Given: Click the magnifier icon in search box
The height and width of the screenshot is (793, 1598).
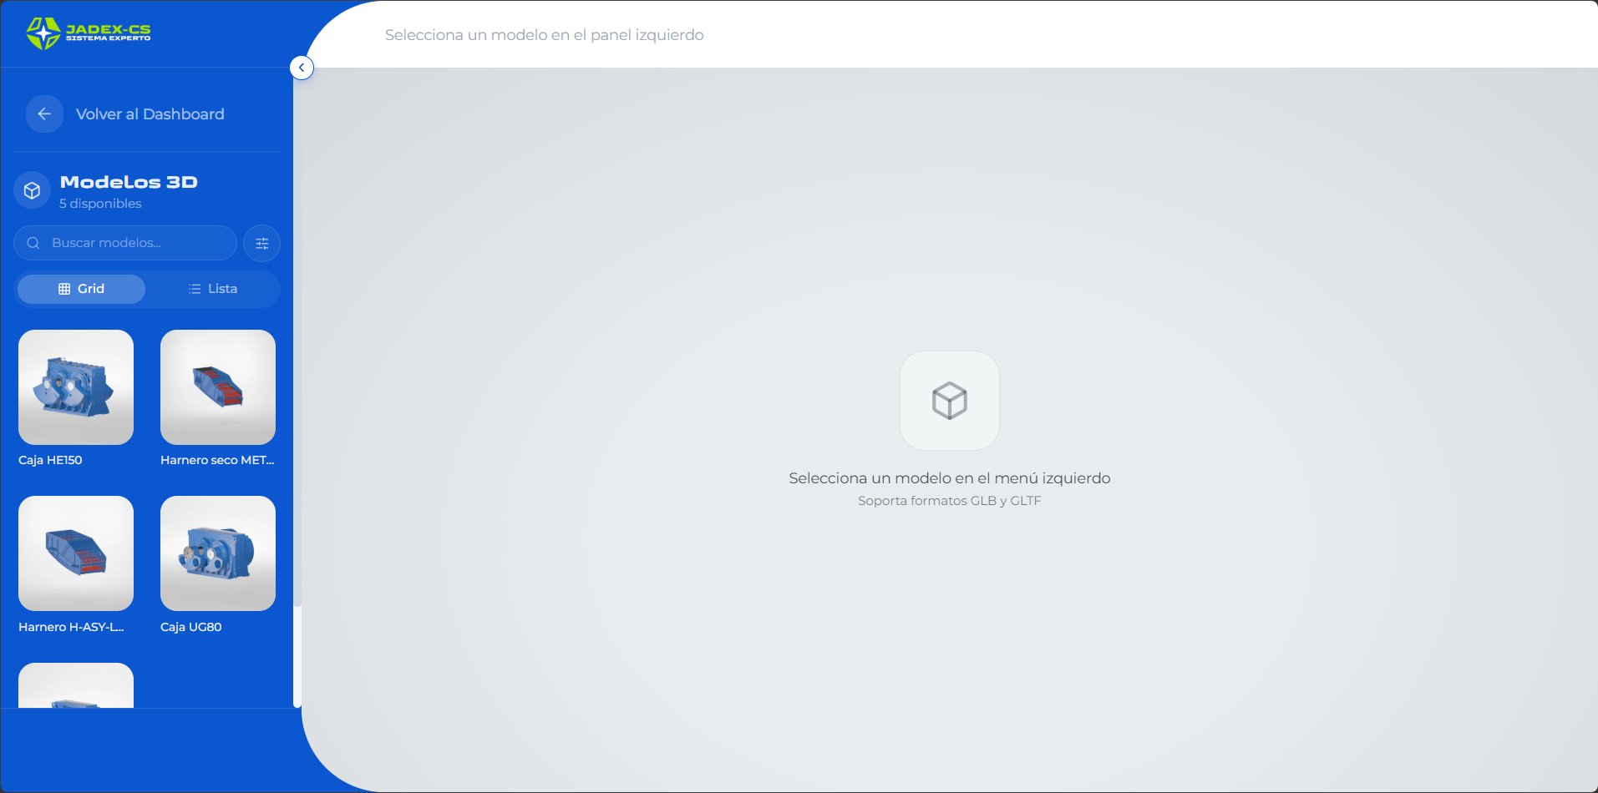Looking at the screenshot, I should coord(33,243).
